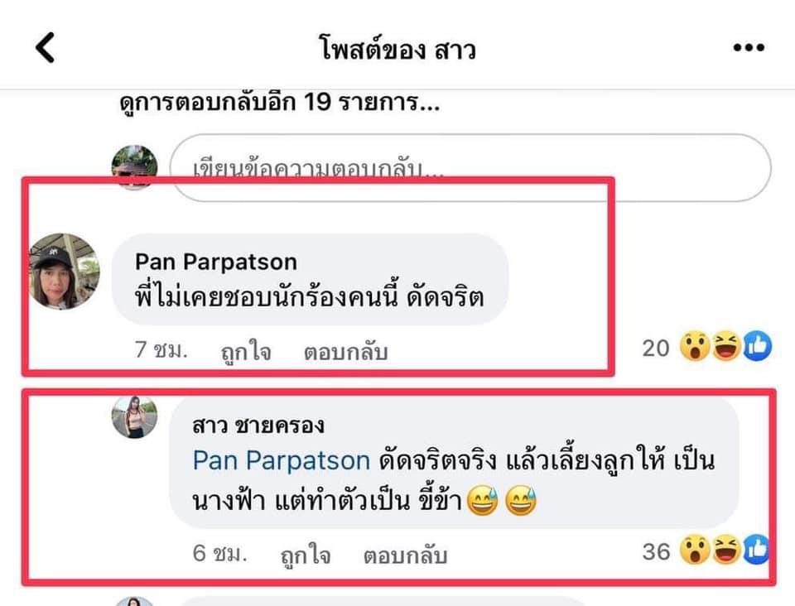Open the สาว ชายครอง profile name
This screenshot has height=606, width=795.
(x=258, y=426)
